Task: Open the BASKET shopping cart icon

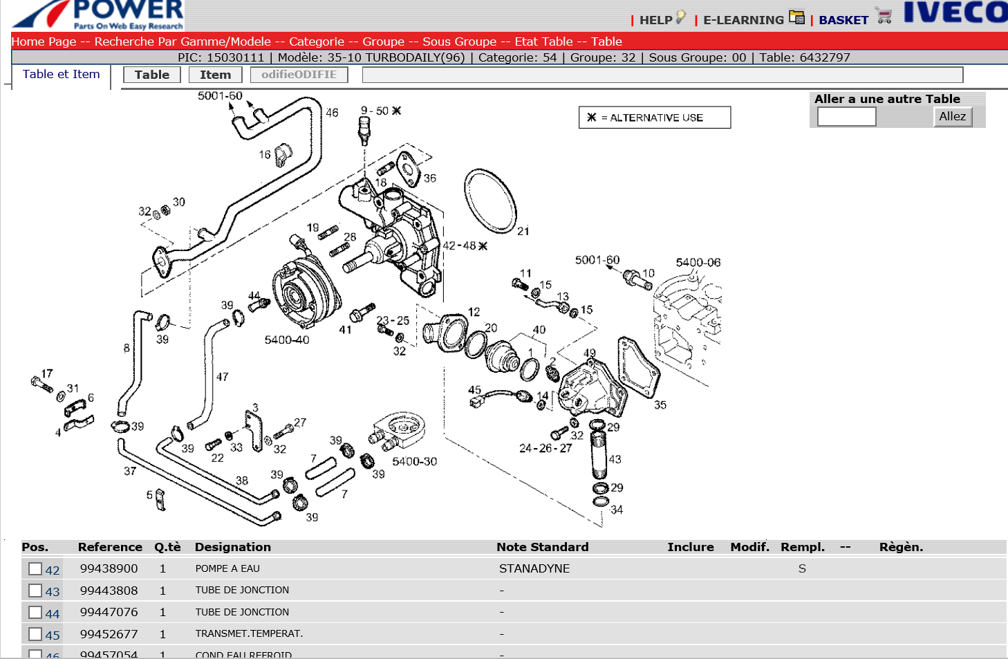Action: (x=884, y=17)
